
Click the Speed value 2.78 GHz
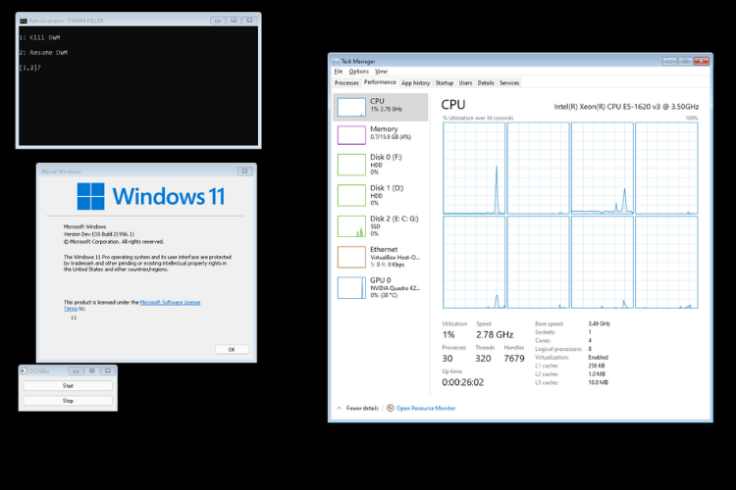495,335
